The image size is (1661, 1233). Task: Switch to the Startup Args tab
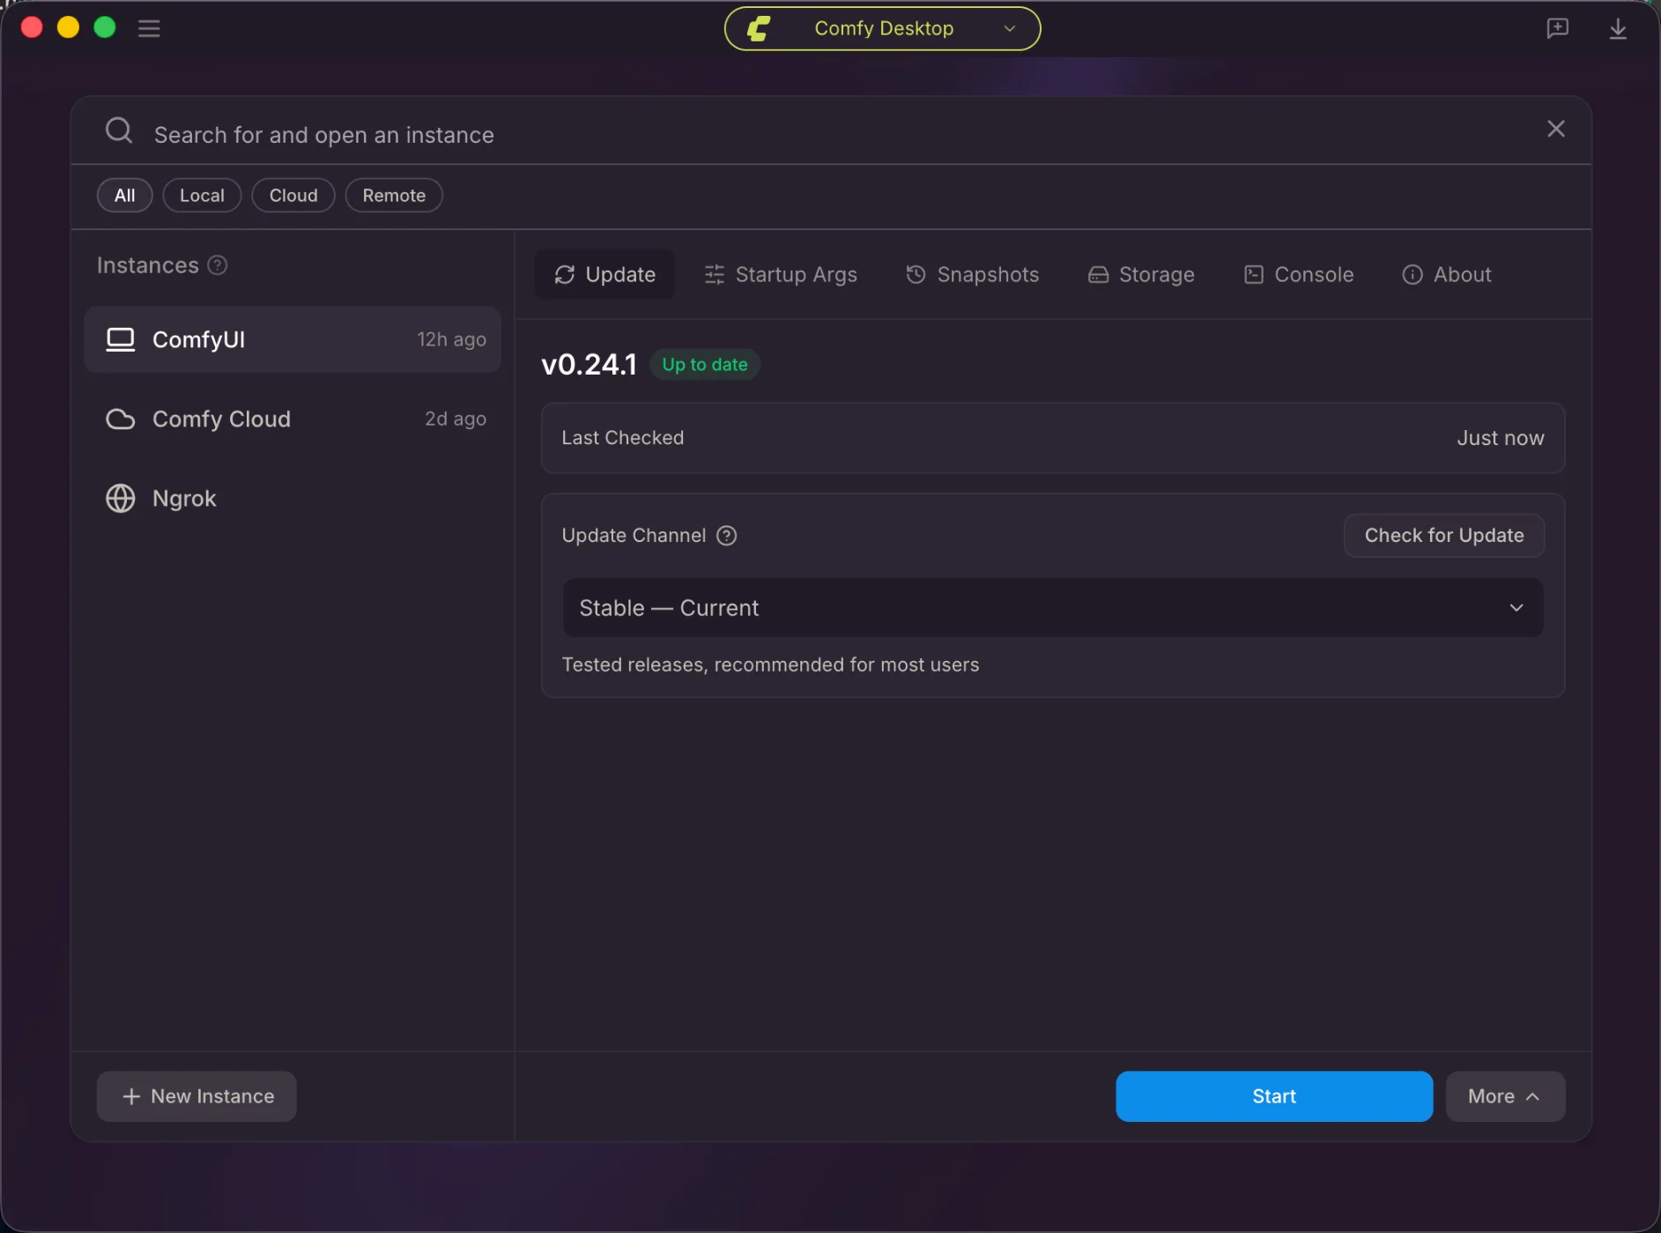781,274
